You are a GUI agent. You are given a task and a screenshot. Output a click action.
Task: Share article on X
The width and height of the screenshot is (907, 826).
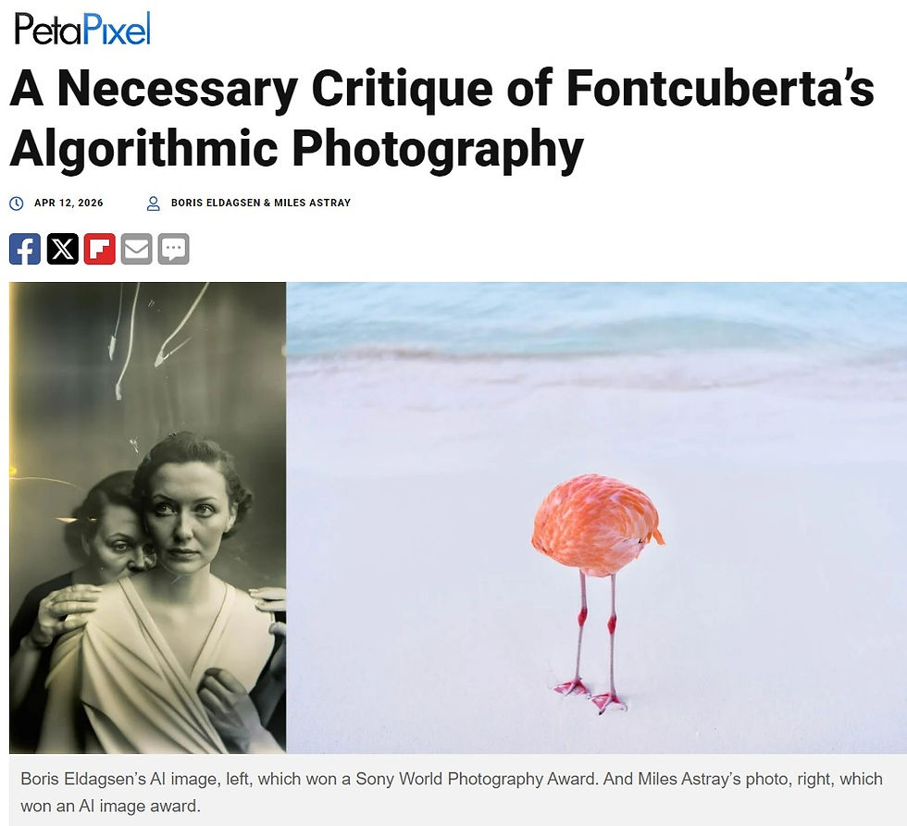(63, 249)
